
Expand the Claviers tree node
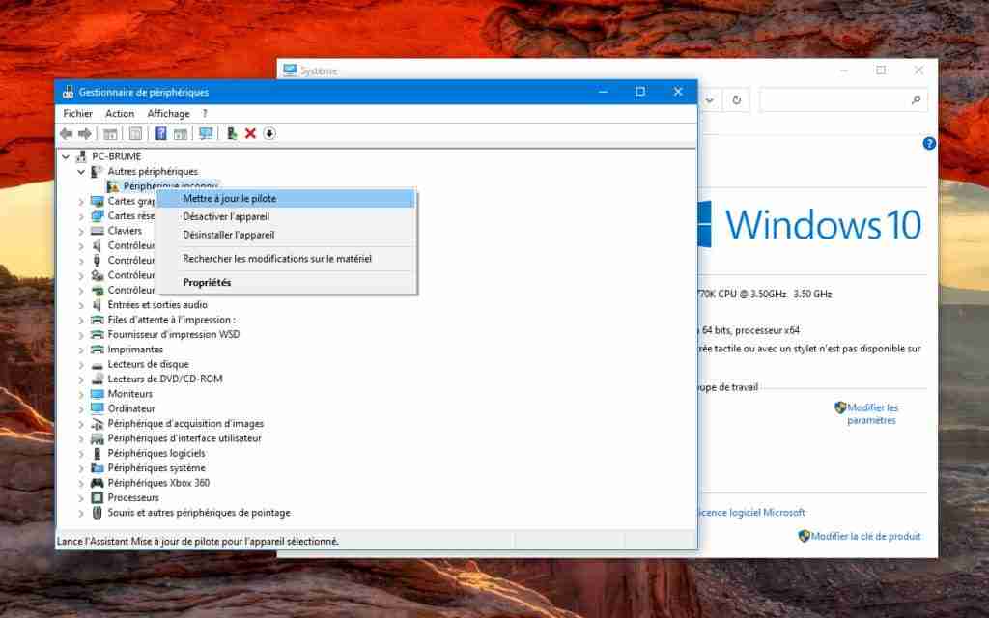tap(80, 230)
